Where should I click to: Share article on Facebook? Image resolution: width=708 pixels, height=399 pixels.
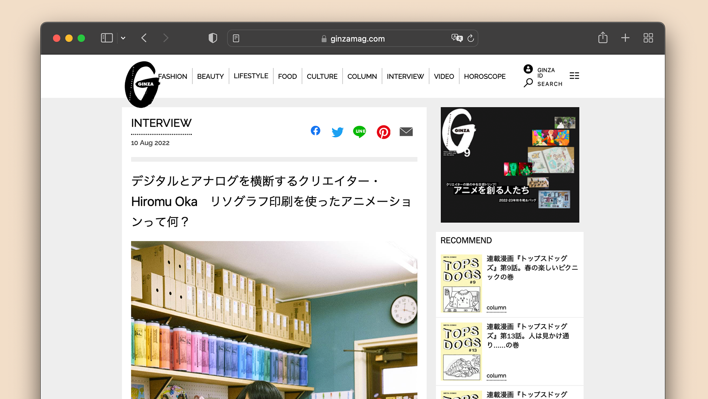click(x=315, y=131)
